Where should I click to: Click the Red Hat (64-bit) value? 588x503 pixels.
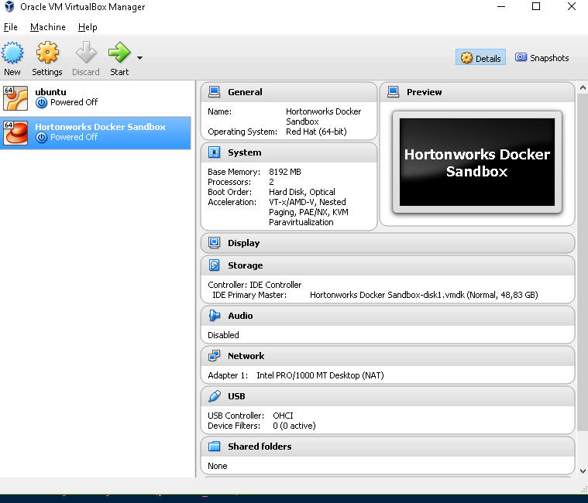coord(316,132)
